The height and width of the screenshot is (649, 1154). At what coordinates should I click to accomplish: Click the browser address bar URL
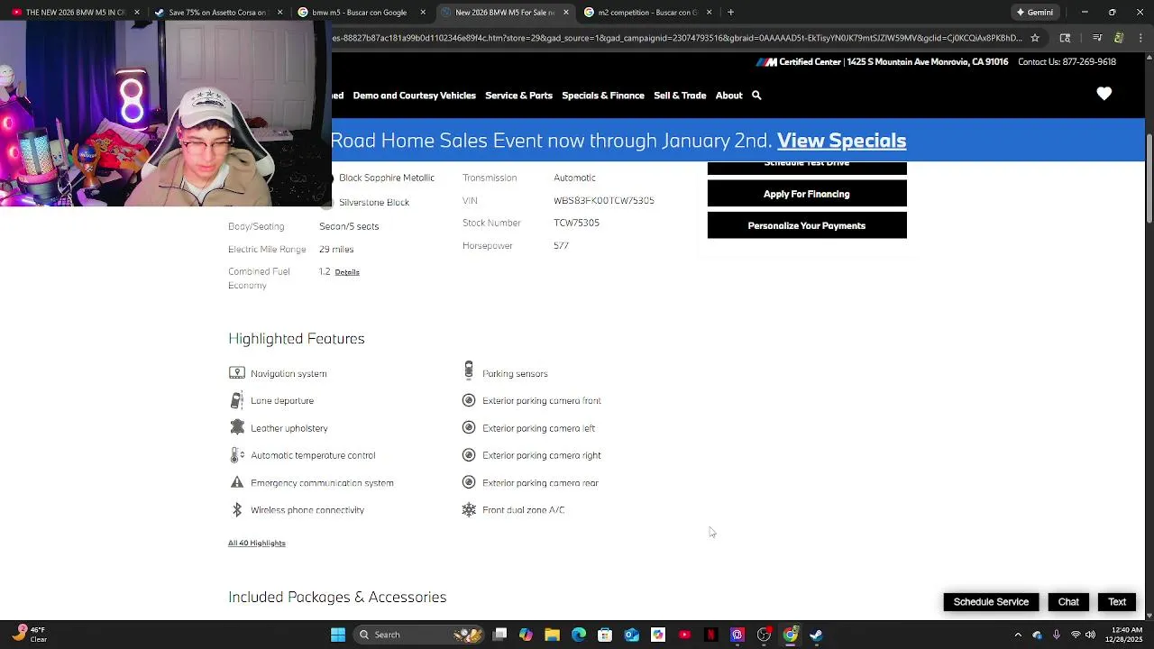click(x=676, y=38)
